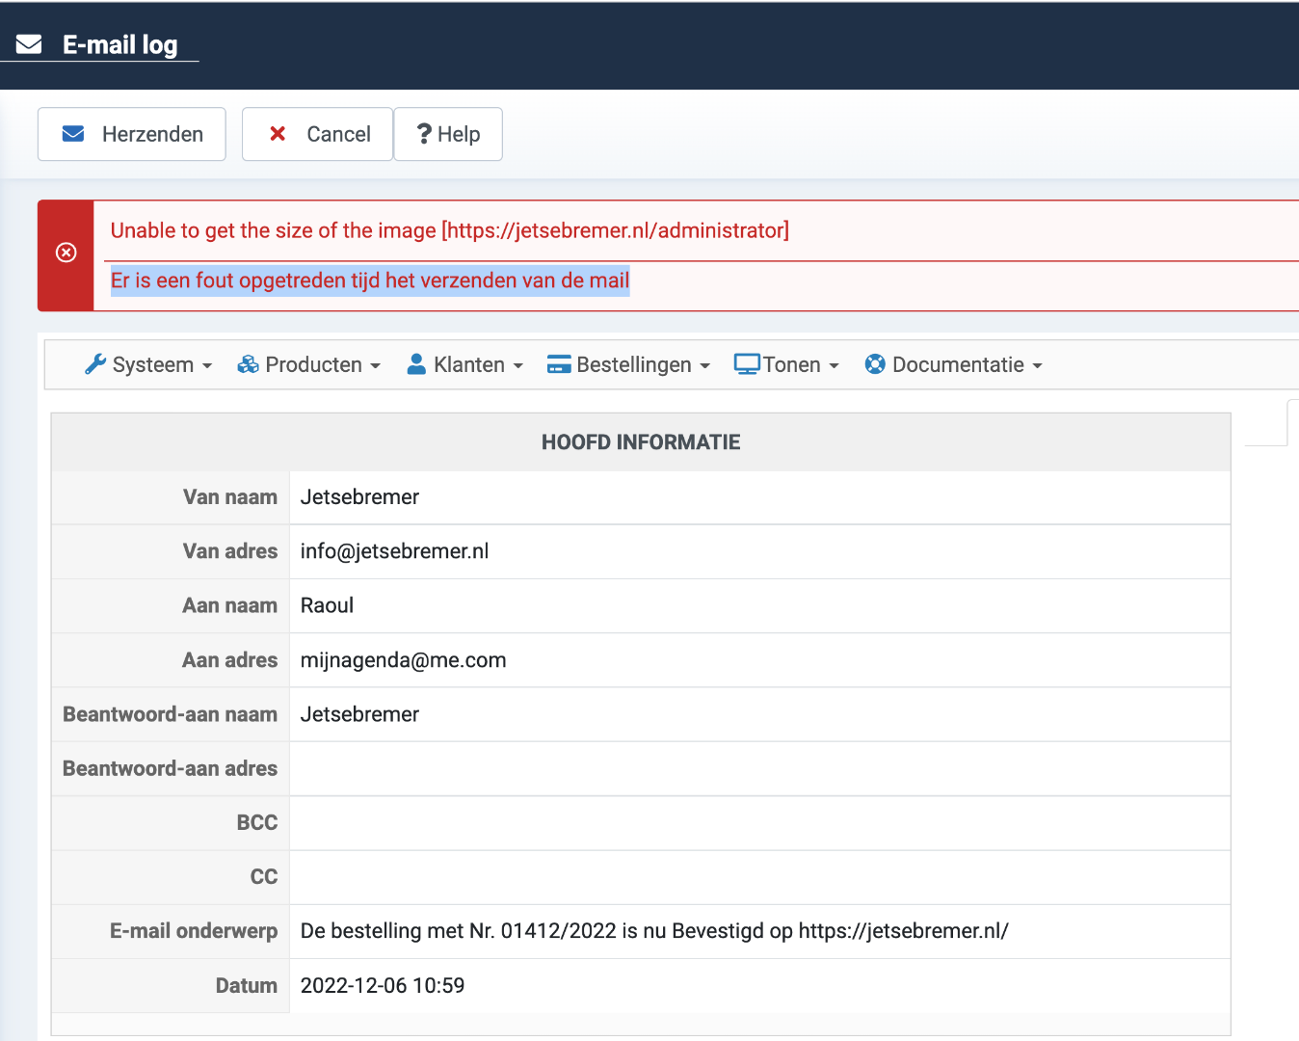Open the Documentatie menu
This screenshot has height=1041, width=1299.
957,364
